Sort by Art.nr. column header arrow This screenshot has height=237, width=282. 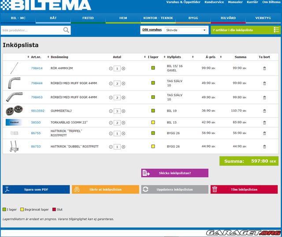[28, 57]
